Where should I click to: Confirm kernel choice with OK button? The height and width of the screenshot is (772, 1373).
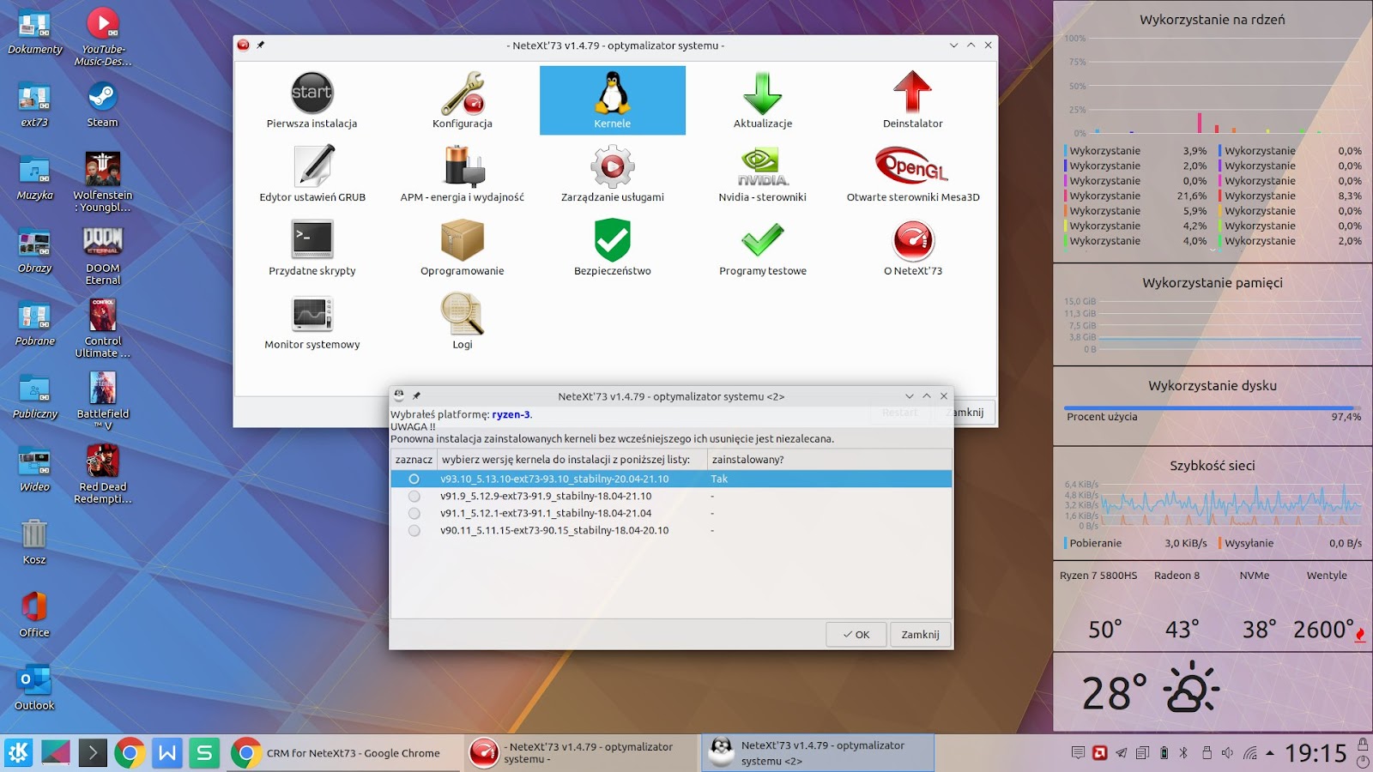856,635
